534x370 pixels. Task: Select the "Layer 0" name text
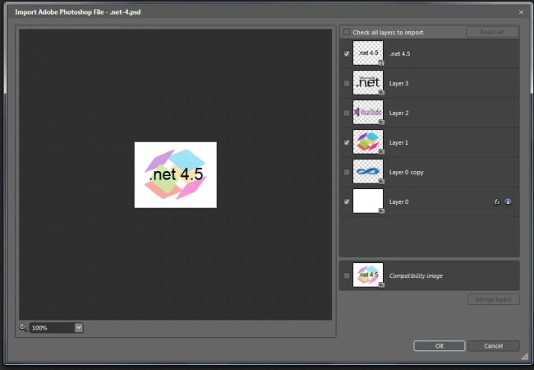click(x=398, y=201)
